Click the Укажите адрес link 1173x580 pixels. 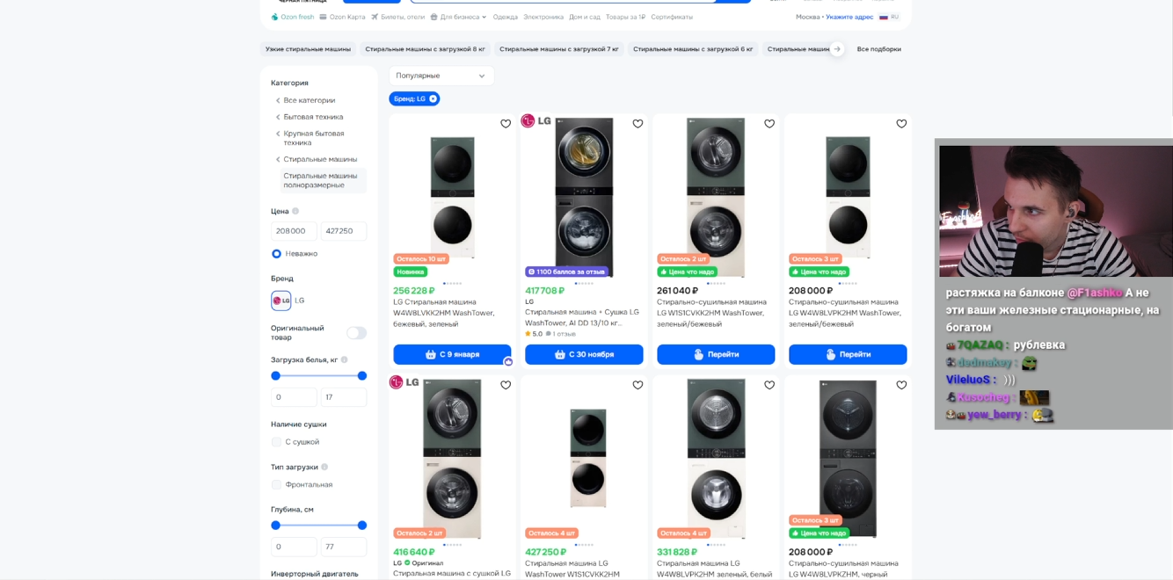[849, 17]
